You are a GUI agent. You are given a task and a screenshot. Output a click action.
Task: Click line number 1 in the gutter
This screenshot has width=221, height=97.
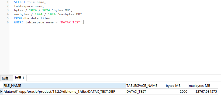[8, 2]
